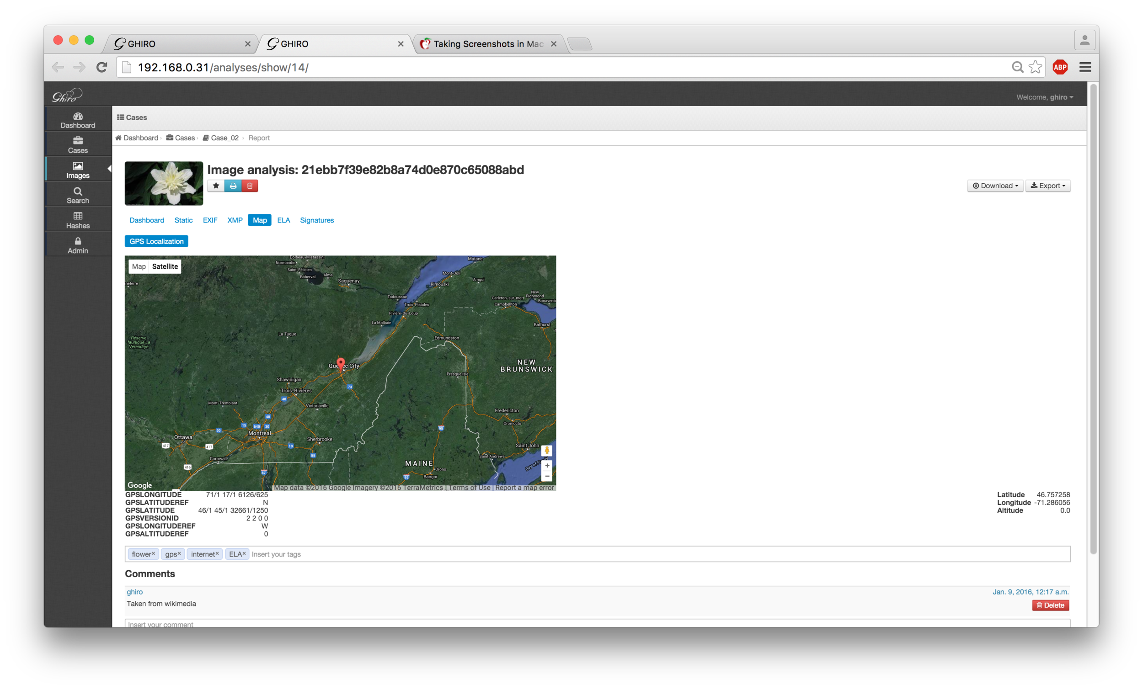Click the Insert your comment field
The image size is (1143, 690).
(x=598, y=624)
